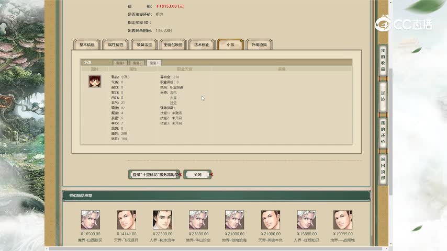Click the 登录 server purchase button
Screen dimensions: 447x251
coord(154,175)
